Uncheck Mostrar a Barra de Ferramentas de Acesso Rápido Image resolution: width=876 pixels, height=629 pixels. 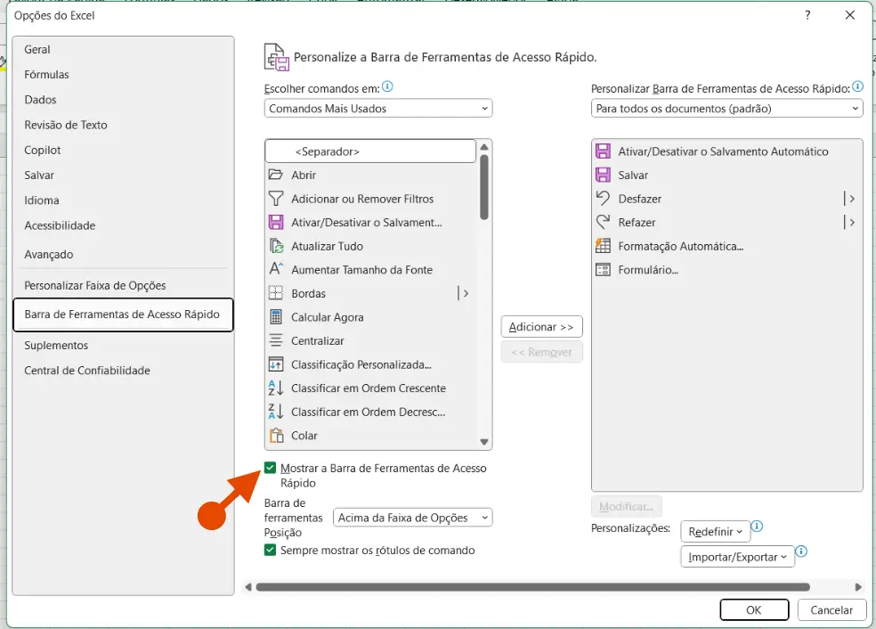point(271,468)
